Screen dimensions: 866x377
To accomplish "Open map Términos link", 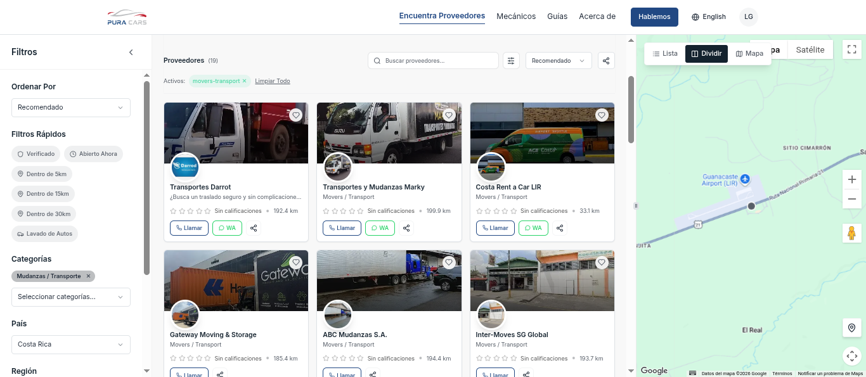I will click(x=782, y=373).
